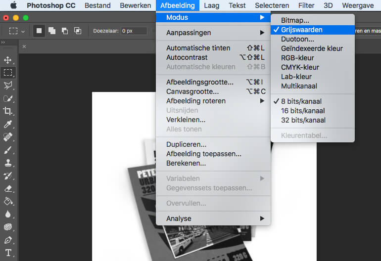
Task: Open the Bewerken menu
Action: click(136, 5)
